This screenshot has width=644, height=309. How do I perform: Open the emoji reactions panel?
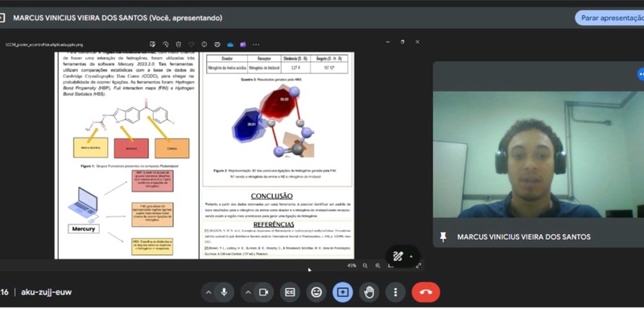pyautogui.click(x=316, y=292)
